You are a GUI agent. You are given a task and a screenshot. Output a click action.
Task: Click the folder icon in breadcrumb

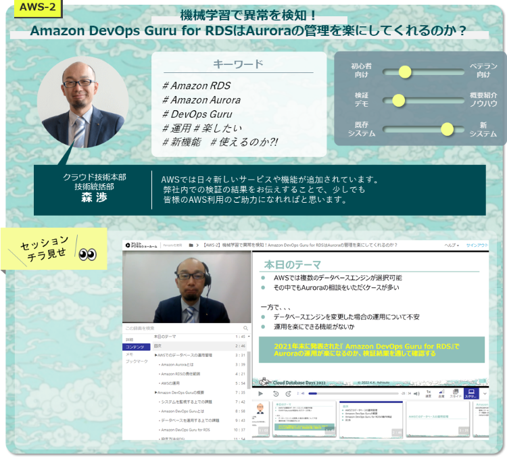point(192,245)
